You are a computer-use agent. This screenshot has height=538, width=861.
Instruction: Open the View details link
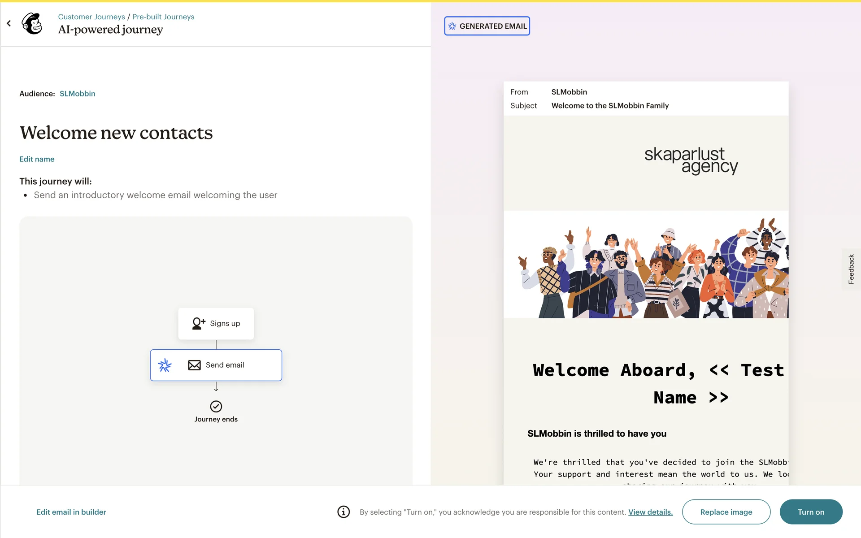click(650, 512)
